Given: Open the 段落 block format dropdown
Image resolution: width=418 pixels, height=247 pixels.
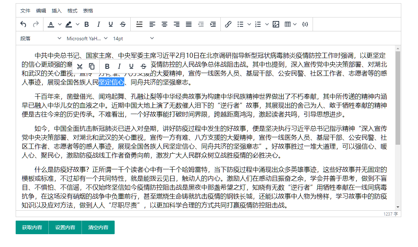Looking at the screenshot, I should pos(41,38).
